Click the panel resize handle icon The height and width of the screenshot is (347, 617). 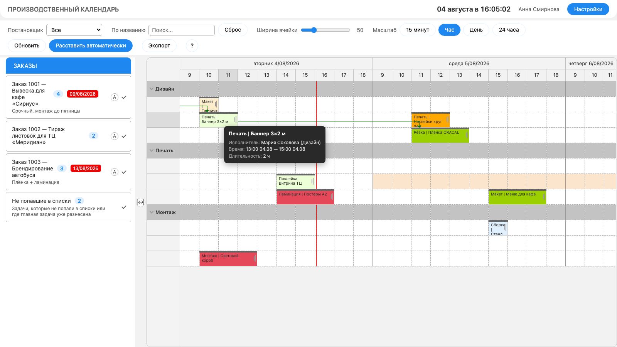(141, 202)
